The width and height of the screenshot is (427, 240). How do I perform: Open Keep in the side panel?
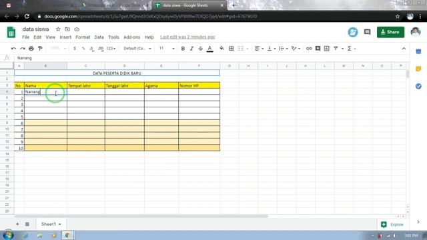pos(418,69)
